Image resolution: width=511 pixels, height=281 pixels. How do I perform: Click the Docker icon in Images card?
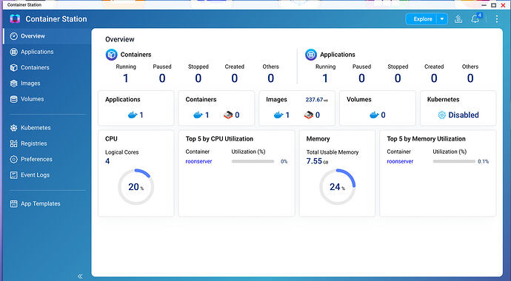(x=278, y=115)
